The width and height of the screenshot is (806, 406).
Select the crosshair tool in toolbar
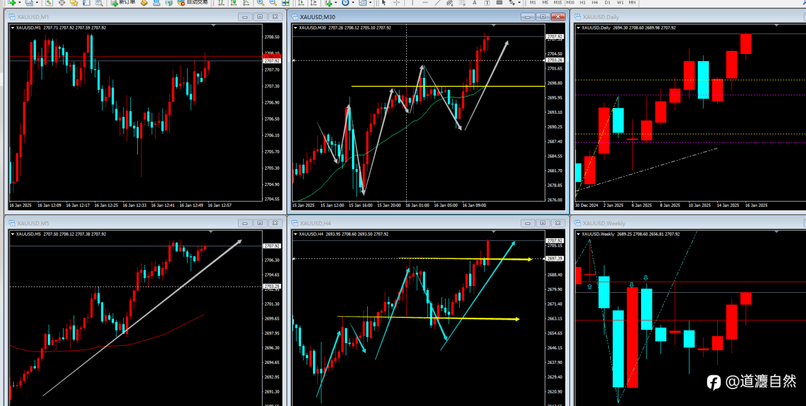tap(397, 3)
